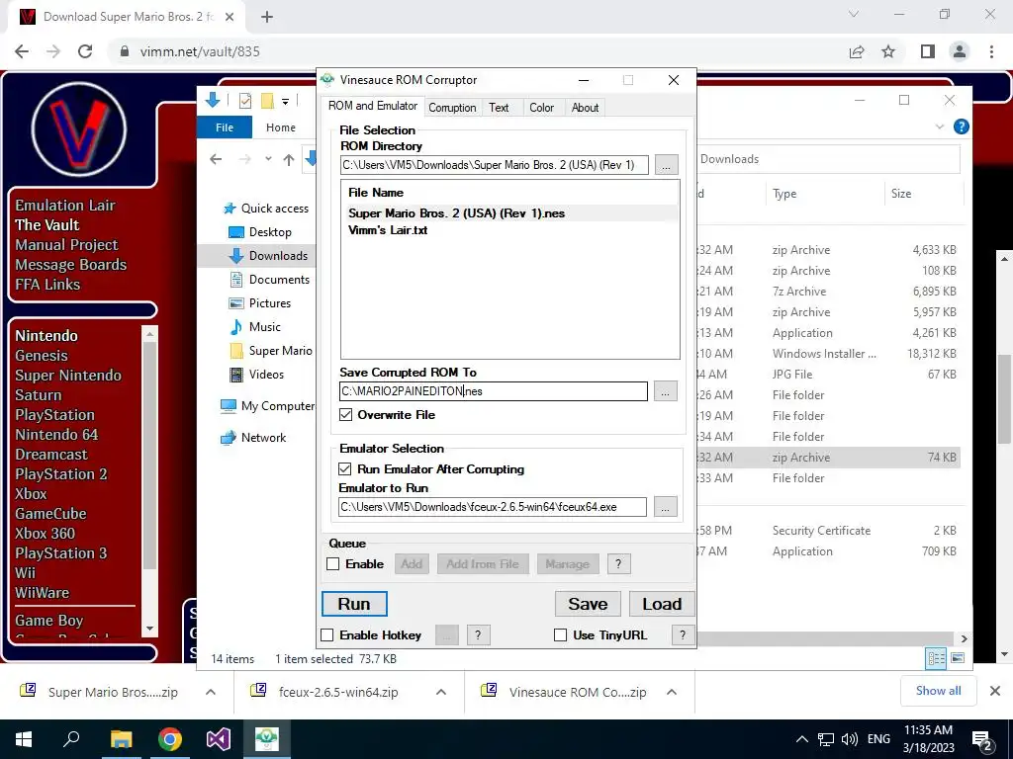
Task: Show hidden system tray icons
Action: click(x=801, y=739)
